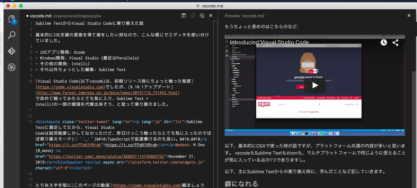Image resolution: width=417 pixels, height=188 pixels.
Task: Click the icon left of the editor close button
Action: tap(202, 15)
